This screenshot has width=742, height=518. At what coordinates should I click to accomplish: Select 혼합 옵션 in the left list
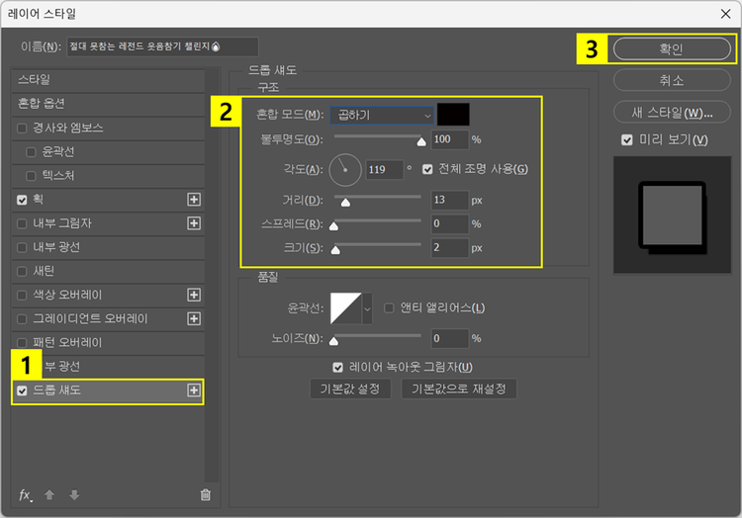point(108,104)
